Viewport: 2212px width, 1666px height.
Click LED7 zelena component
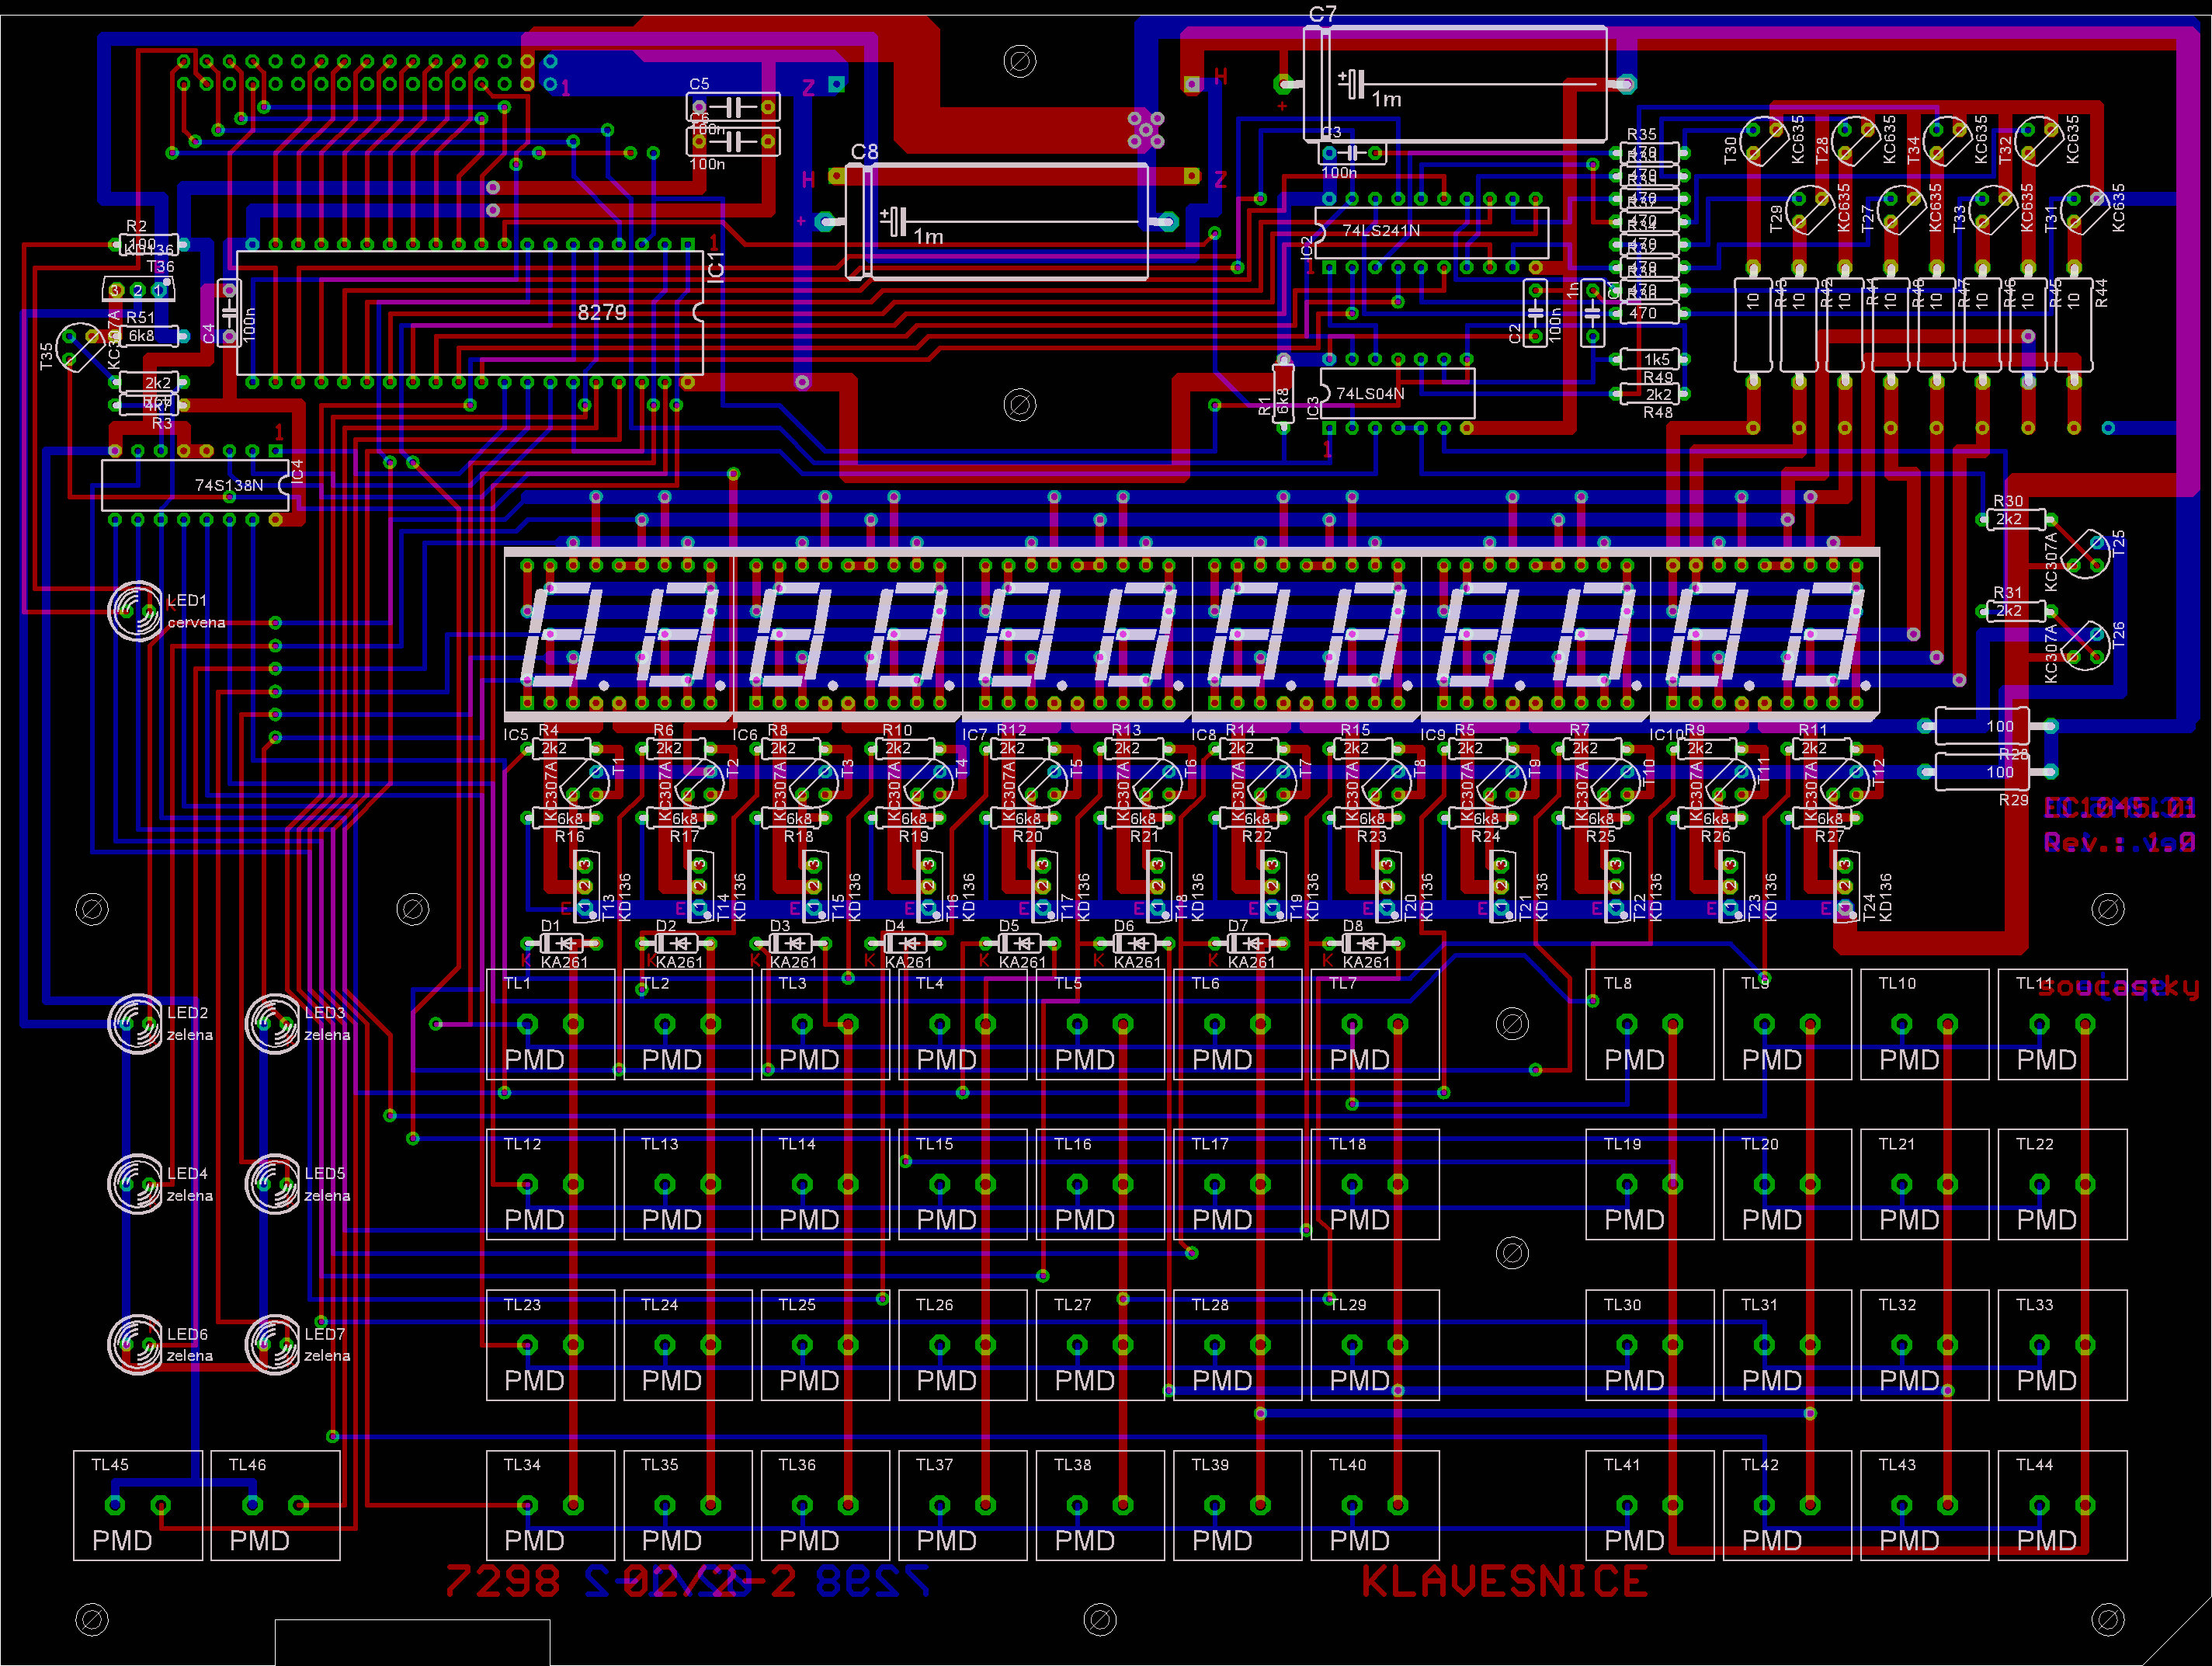(x=273, y=1344)
